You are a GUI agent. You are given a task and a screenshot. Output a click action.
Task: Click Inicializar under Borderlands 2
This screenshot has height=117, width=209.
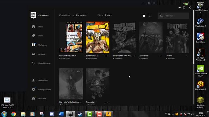(x=91, y=58)
